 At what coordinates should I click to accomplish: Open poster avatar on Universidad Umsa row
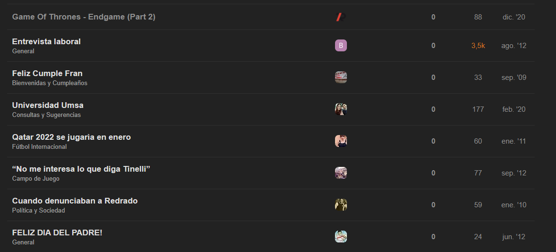[x=341, y=109]
